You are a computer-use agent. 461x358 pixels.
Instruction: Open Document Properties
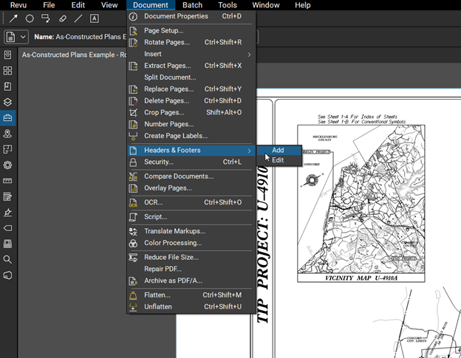pos(191,16)
